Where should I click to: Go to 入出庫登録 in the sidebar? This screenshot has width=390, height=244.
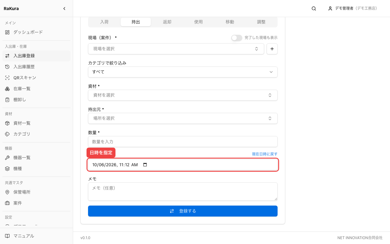click(36, 56)
